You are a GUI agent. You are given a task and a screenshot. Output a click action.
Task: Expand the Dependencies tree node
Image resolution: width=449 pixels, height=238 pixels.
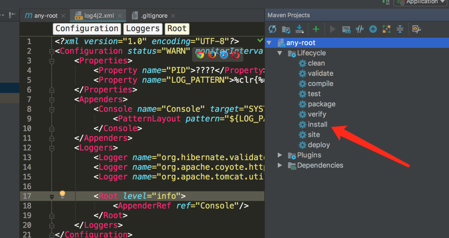(x=280, y=165)
